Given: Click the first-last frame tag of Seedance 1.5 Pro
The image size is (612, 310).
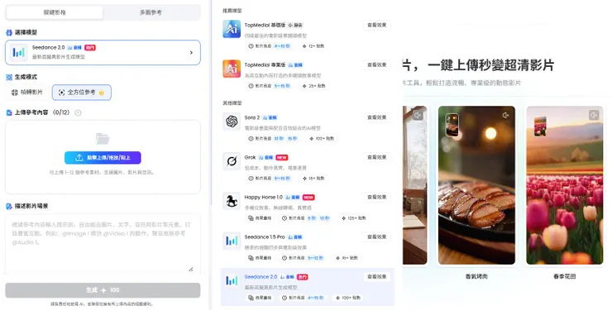Looking at the screenshot, I should (x=260, y=258).
